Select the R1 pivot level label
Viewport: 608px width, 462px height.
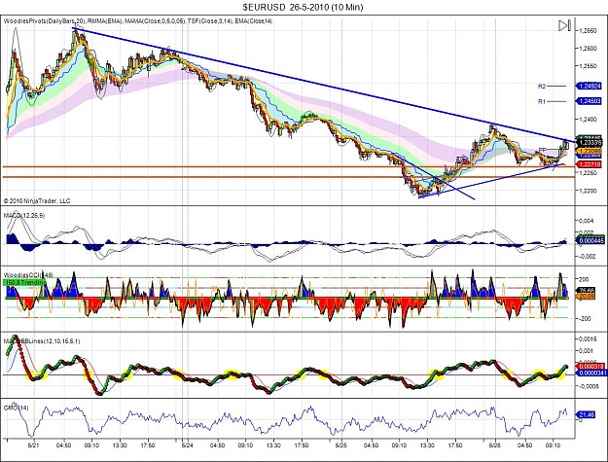(542, 101)
